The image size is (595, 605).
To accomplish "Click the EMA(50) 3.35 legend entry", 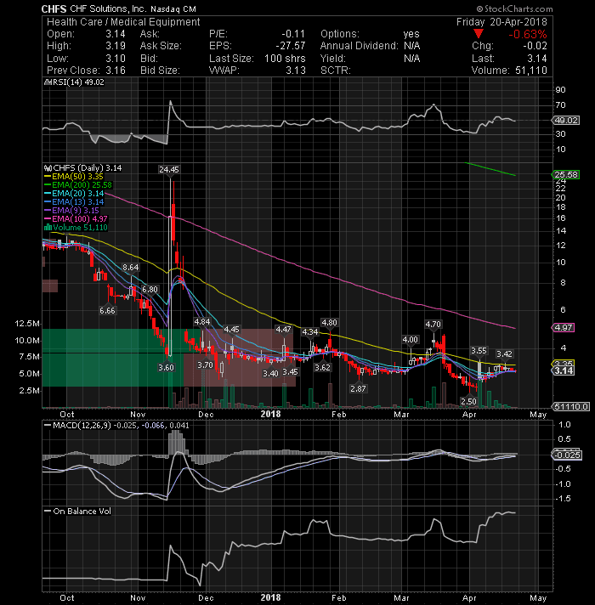I will [77, 177].
